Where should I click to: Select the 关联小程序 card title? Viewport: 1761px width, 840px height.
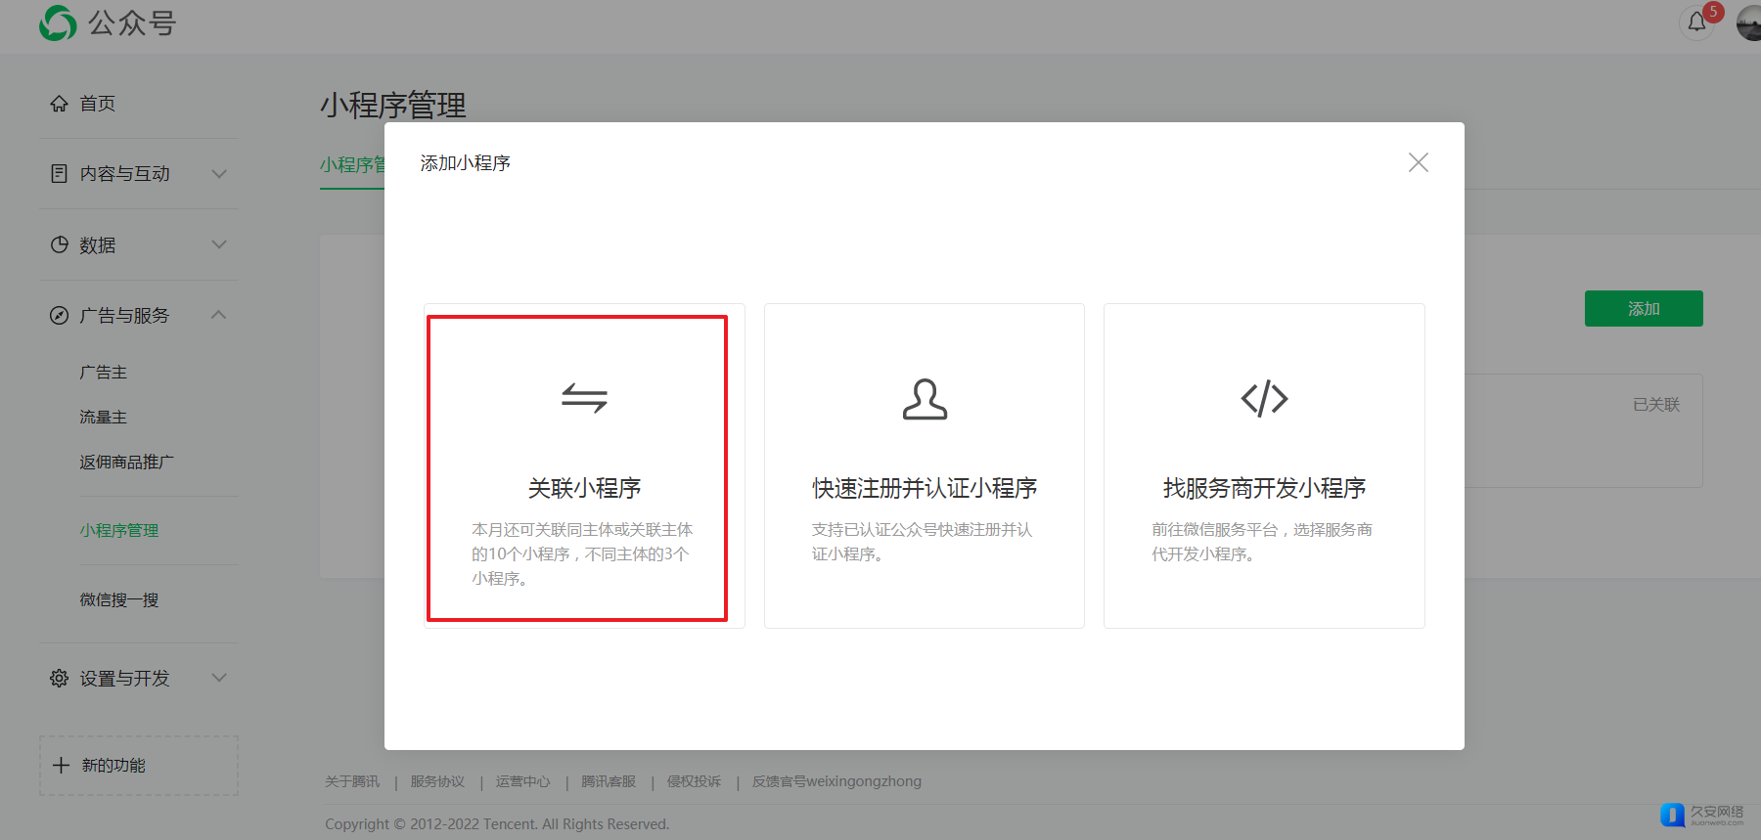tap(584, 488)
